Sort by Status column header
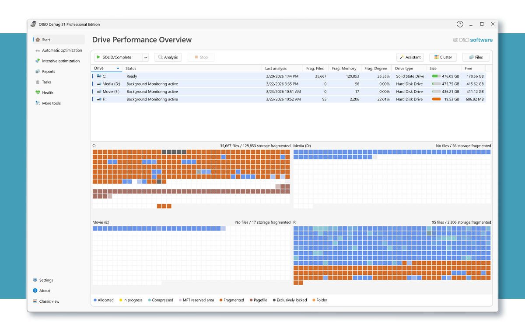This screenshot has height=332, width=525. click(x=192, y=69)
